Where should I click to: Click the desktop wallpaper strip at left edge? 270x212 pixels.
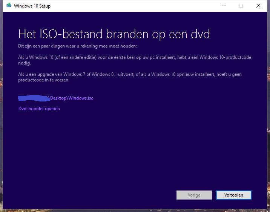point(1,106)
